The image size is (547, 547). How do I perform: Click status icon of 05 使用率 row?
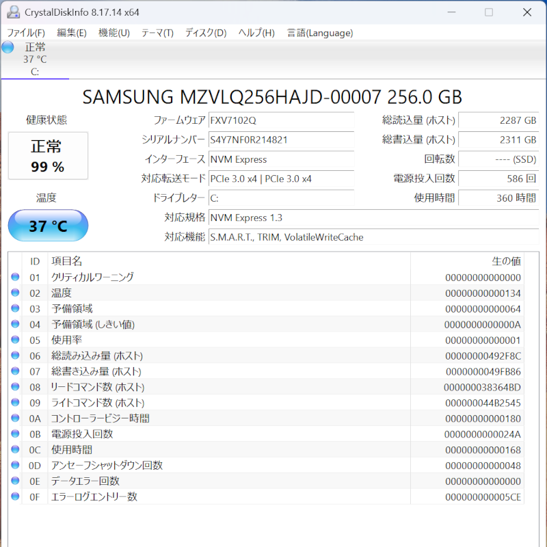point(15,340)
